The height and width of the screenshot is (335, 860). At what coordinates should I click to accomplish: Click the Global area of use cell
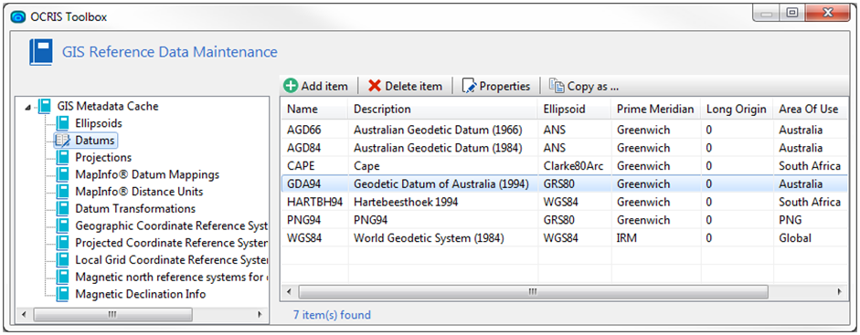tap(795, 238)
